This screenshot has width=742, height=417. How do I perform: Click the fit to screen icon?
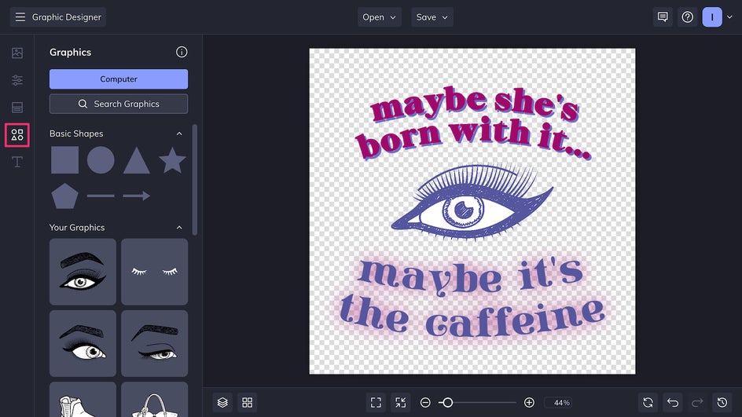click(x=376, y=402)
